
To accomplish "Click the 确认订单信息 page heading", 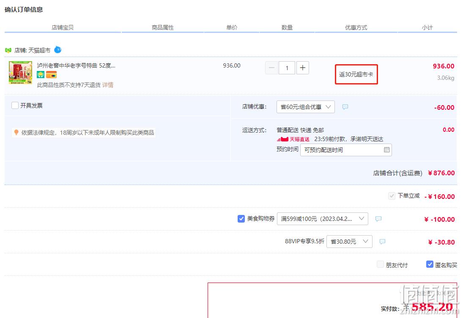I will click(x=24, y=10).
